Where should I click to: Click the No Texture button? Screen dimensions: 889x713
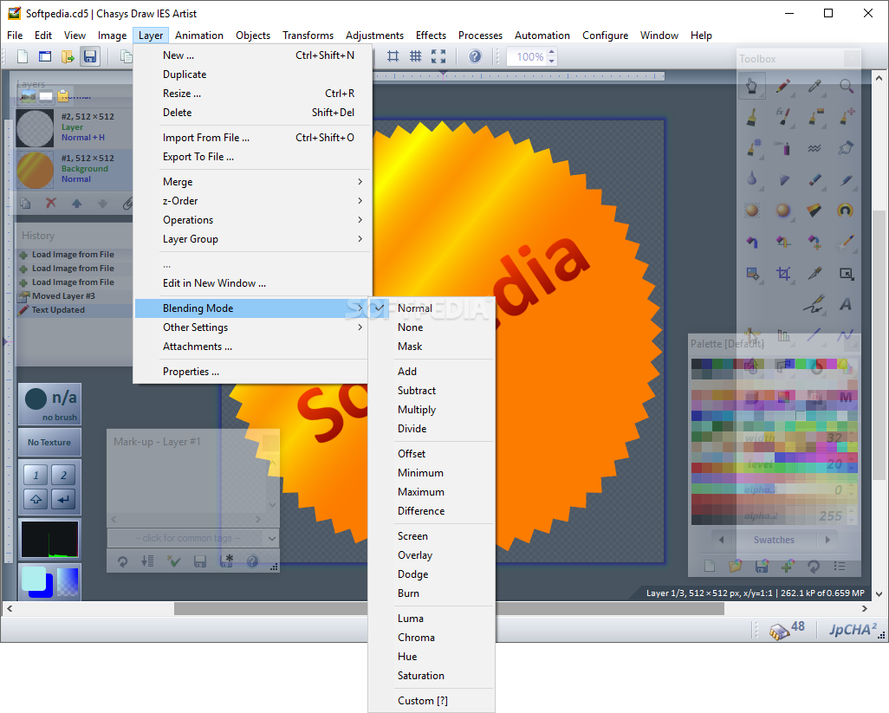[x=49, y=442]
